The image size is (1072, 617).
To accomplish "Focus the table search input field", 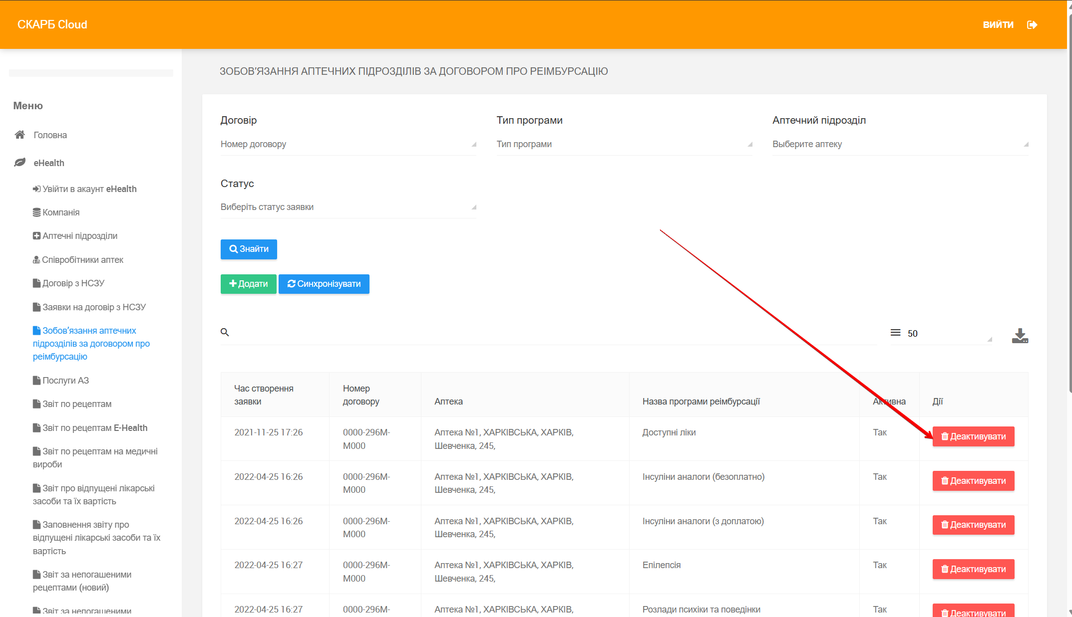I will click(x=549, y=333).
